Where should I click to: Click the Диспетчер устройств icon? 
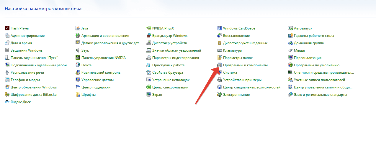point(149,43)
